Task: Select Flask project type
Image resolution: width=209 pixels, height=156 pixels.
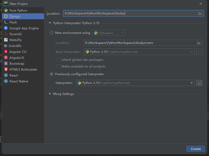Action: point(23,22)
